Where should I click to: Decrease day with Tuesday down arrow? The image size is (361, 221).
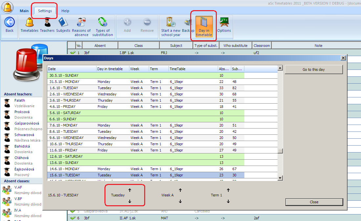130,201
